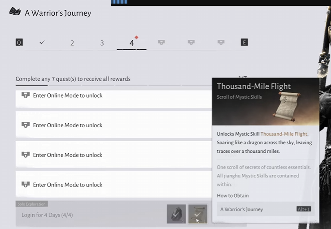The width and height of the screenshot is (331, 229).
Task: Switch to day 2 tab
Action: pos(72,43)
